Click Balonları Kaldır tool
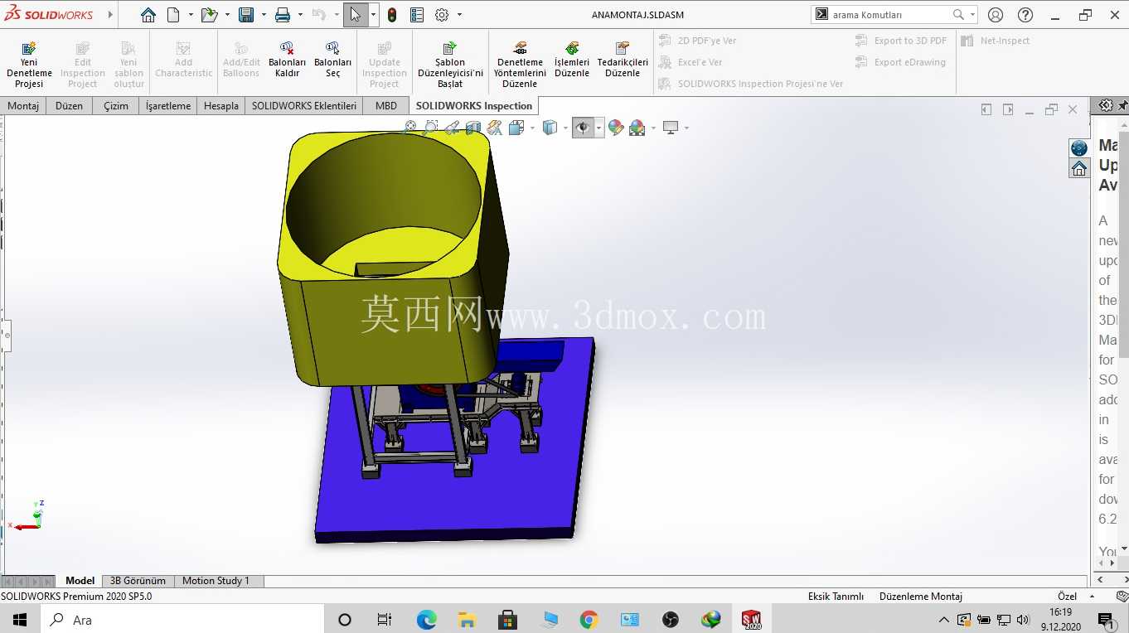The image size is (1129, 633). [287, 60]
